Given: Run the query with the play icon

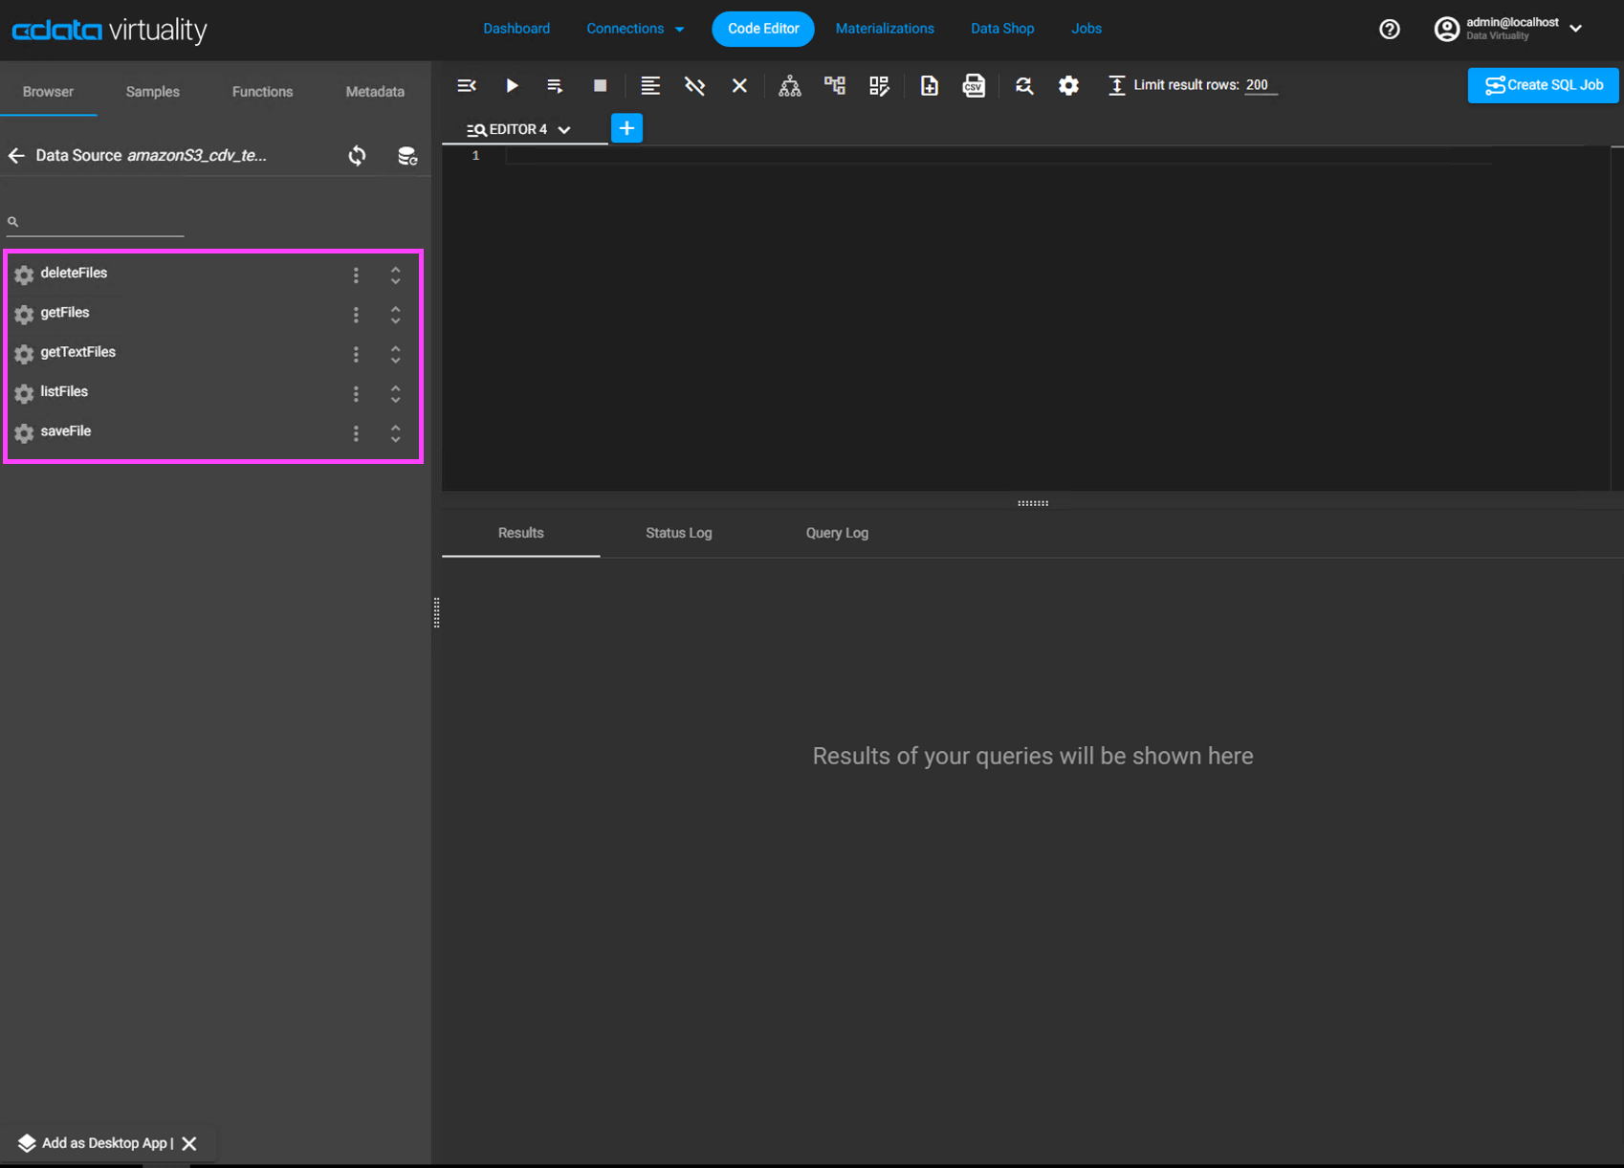Looking at the screenshot, I should pyautogui.click(x=512, y=86).
